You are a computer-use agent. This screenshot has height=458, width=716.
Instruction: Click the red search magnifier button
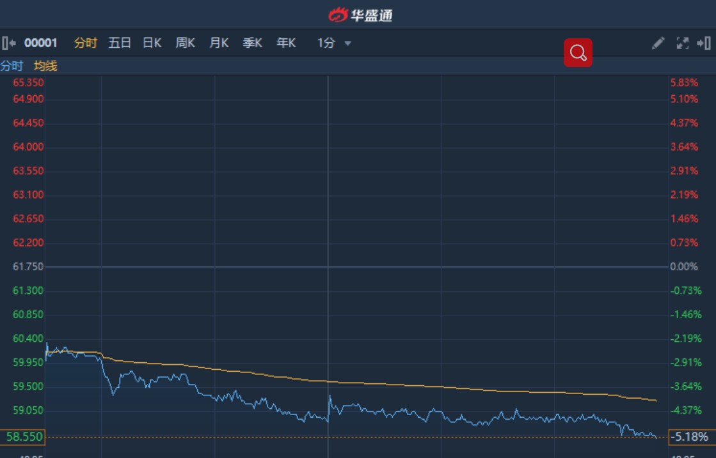coord(578,53)
